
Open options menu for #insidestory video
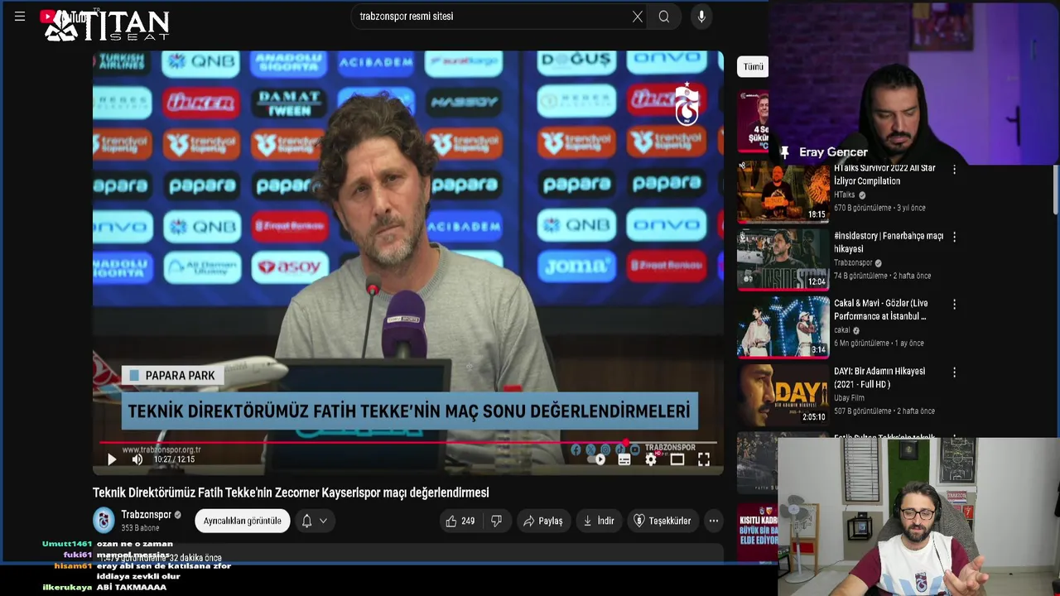pyautogui.click(x=954, y=237)
